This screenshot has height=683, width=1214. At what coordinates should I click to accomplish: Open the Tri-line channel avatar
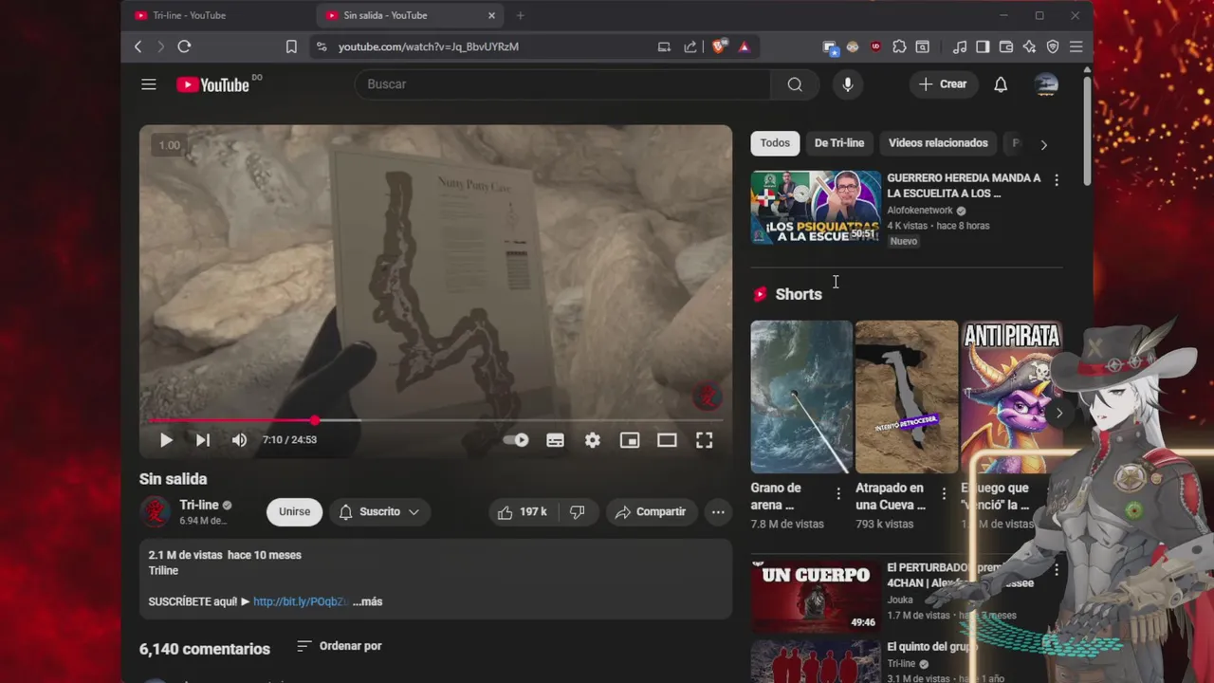click(x=155, y=511)
